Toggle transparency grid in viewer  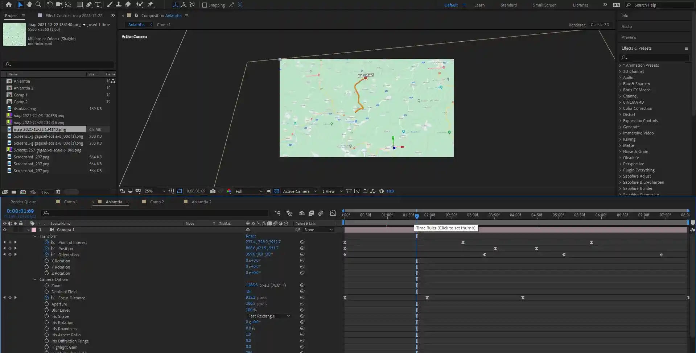tap(276, 191)
